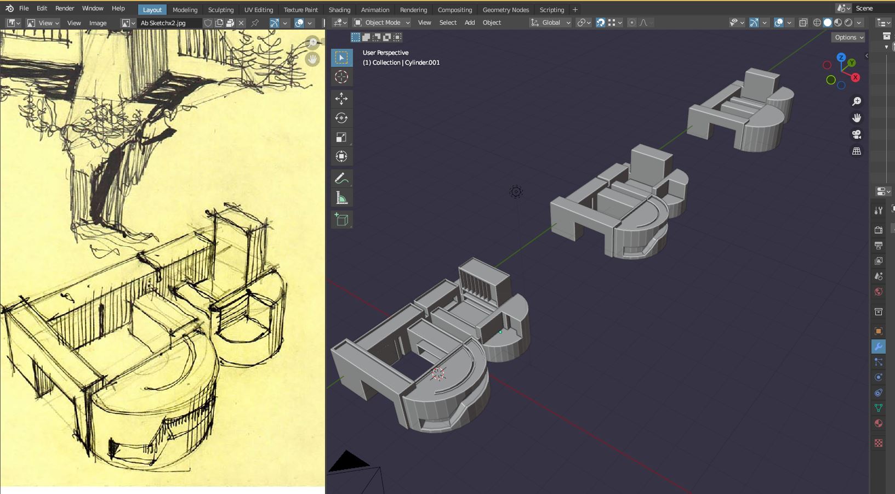Image resolution: width=895 pixels, height=494 pixels.
Task: Select the Rotate tool
Action: (x=341, y=118)
